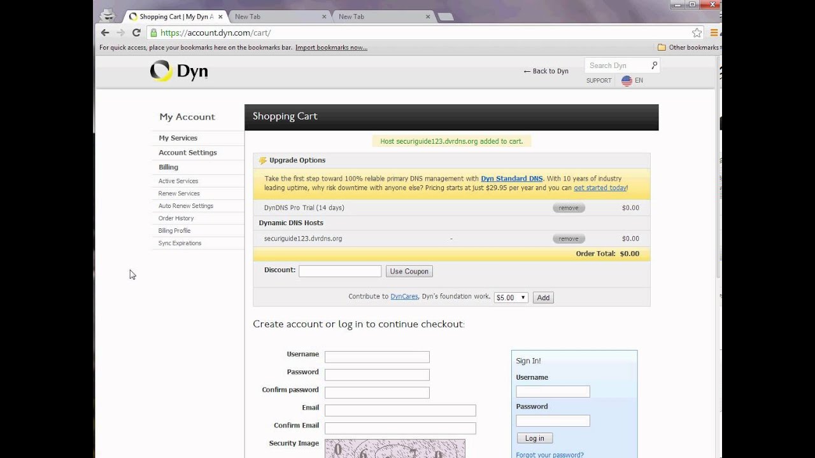Click EN language label
The height and width of the screenshot is (458, 815).
639,81
